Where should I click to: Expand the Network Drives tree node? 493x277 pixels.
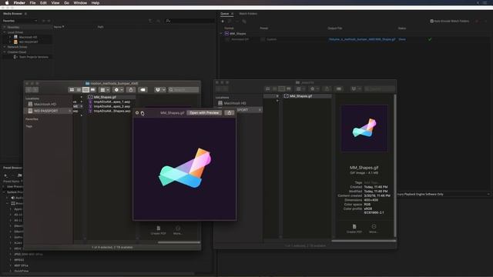click(5, 47)
